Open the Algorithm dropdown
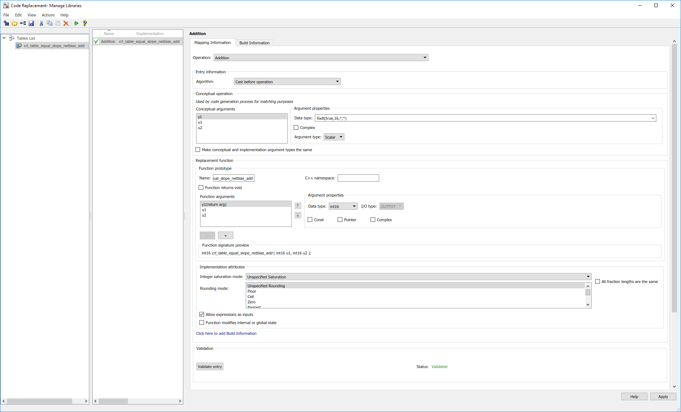681x412 pixels. tap(287, 82)
